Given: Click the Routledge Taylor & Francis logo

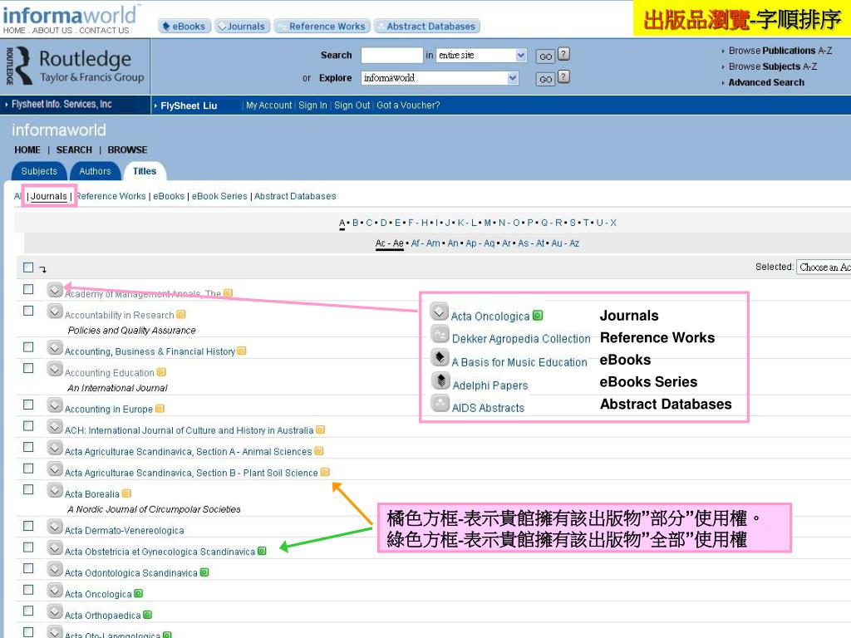Looking at the screenshot, I should click(76, 66).
